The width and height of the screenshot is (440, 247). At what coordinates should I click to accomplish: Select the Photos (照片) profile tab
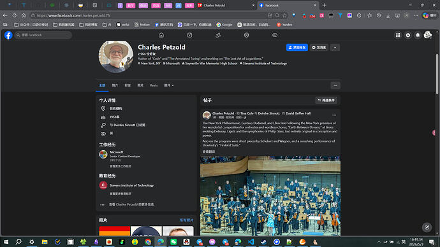pos(140,85)
